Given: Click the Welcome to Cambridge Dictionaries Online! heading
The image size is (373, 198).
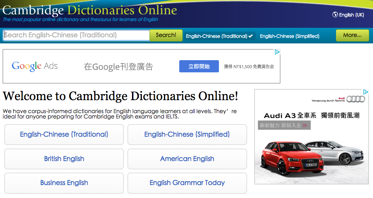Looking at the screenshot, I should (121, 96).
